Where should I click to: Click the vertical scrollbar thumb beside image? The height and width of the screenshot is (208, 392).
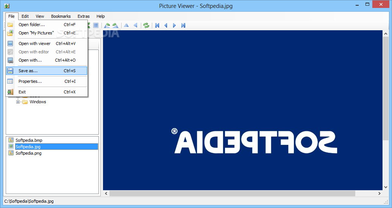tap(385, 88)
